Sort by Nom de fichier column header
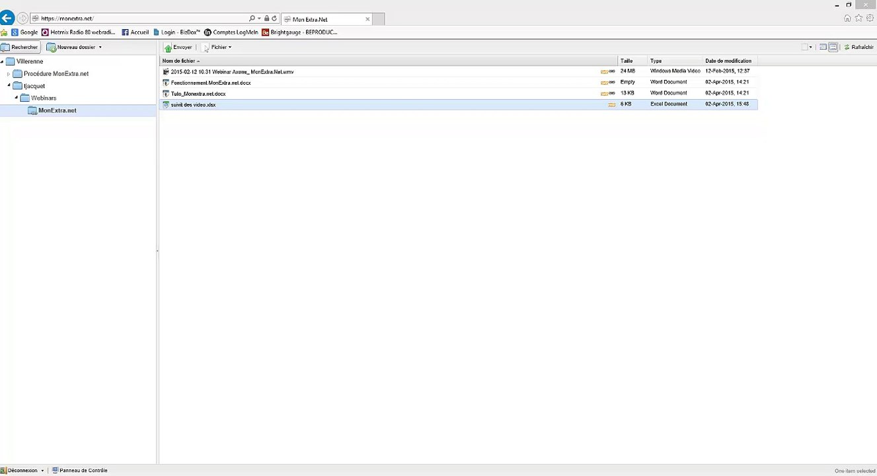The image size is (877, 476). [389, 61]
